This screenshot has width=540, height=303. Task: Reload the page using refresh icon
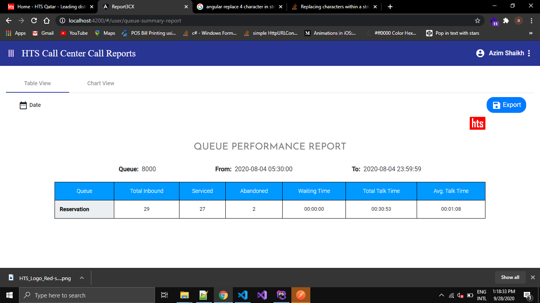[x=34, y=21]
